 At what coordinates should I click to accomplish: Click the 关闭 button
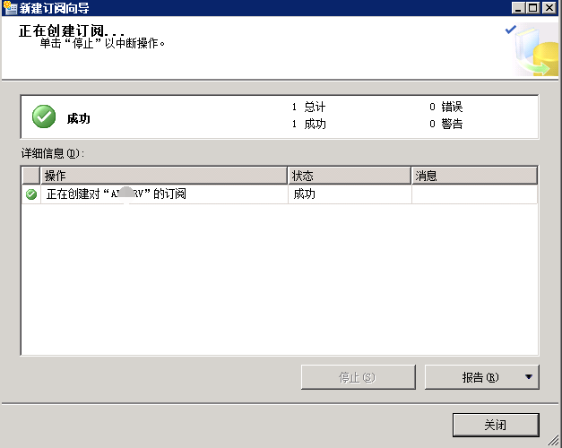(496, 425)
